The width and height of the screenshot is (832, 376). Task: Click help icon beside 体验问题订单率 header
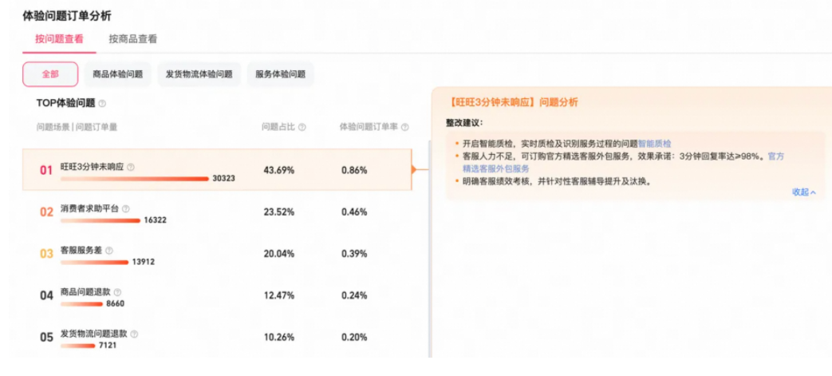coord(405,128)
